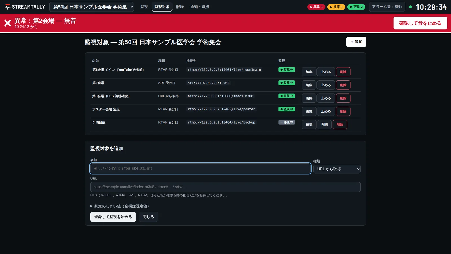Click the StreamTally pulse logo icon

tap(8, 7)
